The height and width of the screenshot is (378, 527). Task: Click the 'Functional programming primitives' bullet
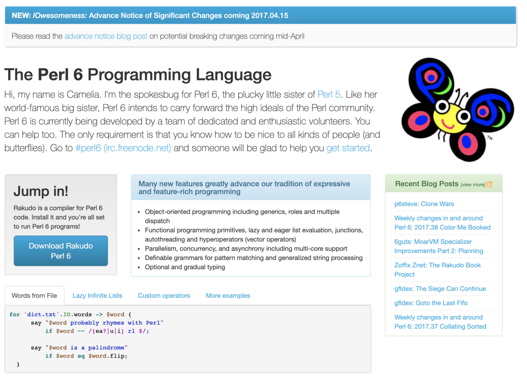(254, 235)
